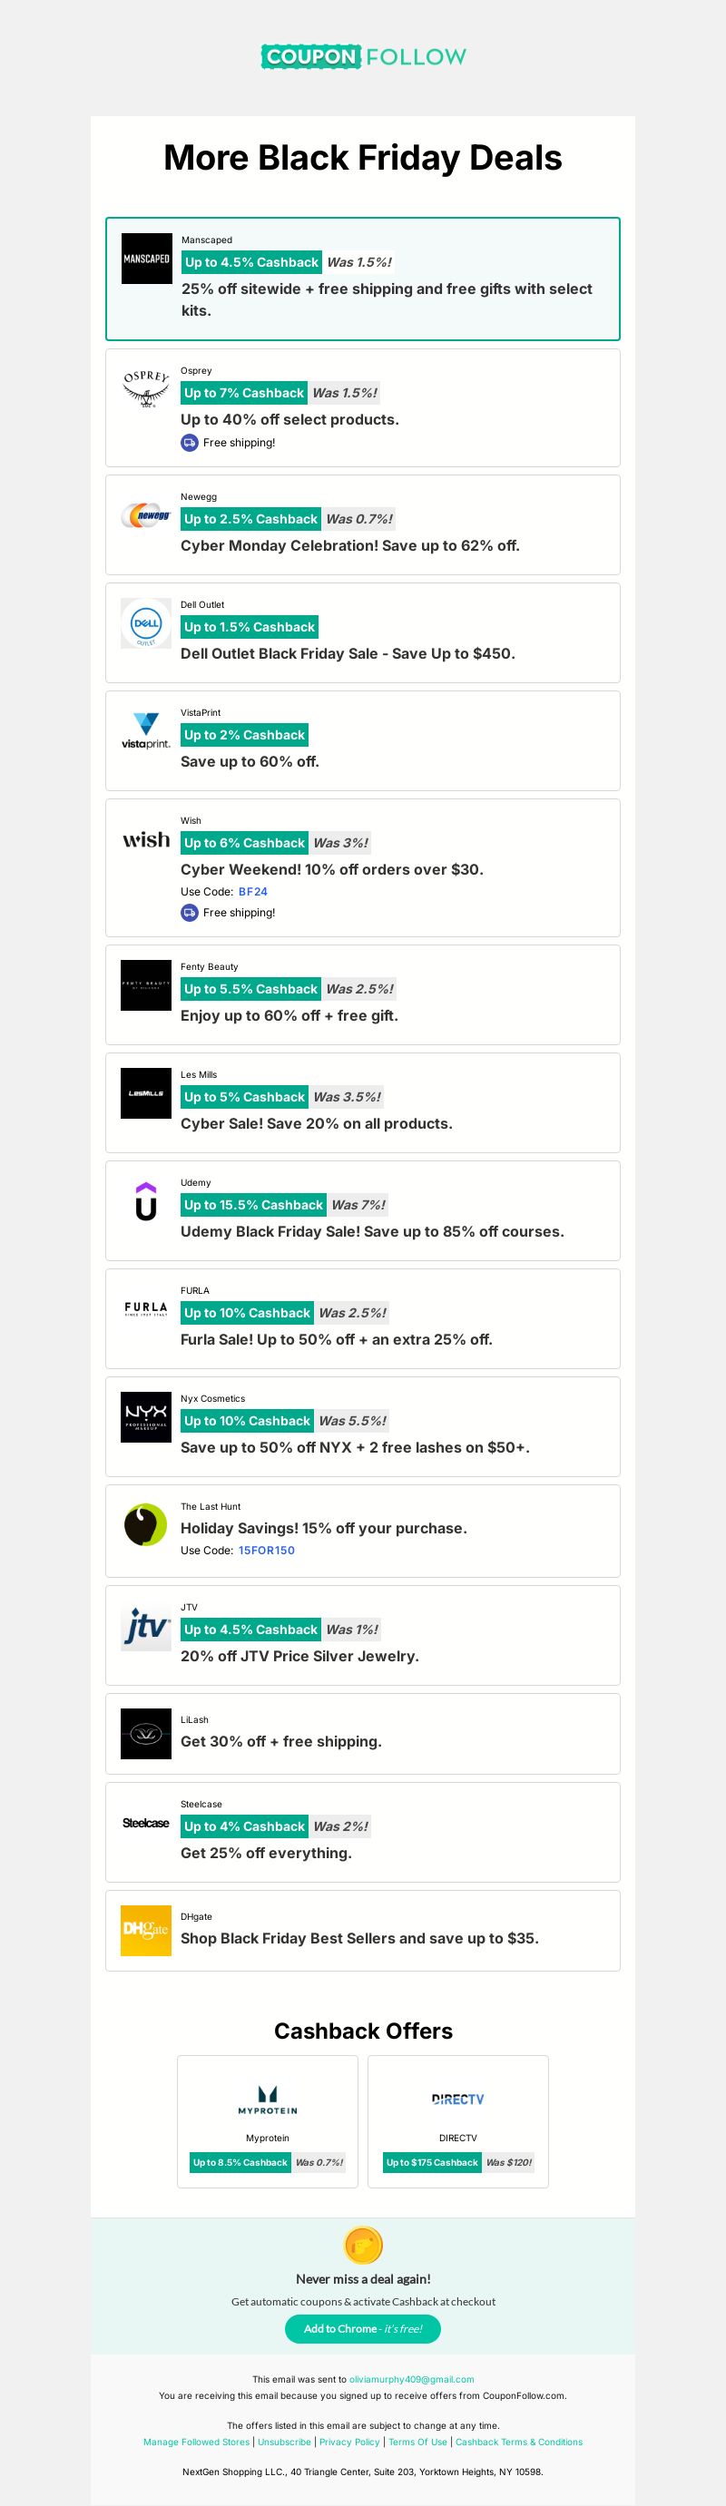The width and height of the screenshot is (726, 2506).
Task: Select the Newegg logo icon
Action: pos(146,515)
